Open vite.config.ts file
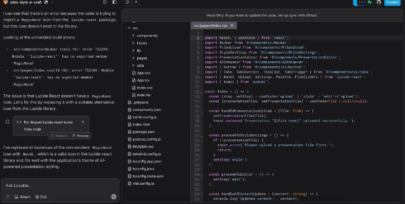Viewport: 405px width, 204px height. coord(143,184)
